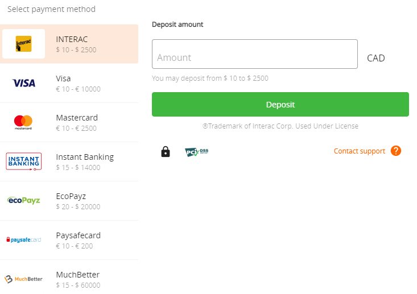Select Instant Banking payment option
Image resolution: width=417 pixels, height=294 pixels.
[69, 162]
